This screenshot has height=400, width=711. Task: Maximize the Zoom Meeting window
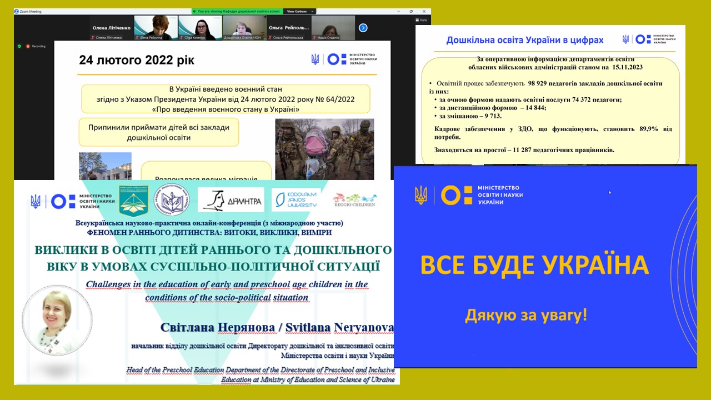tap(411, 11)
